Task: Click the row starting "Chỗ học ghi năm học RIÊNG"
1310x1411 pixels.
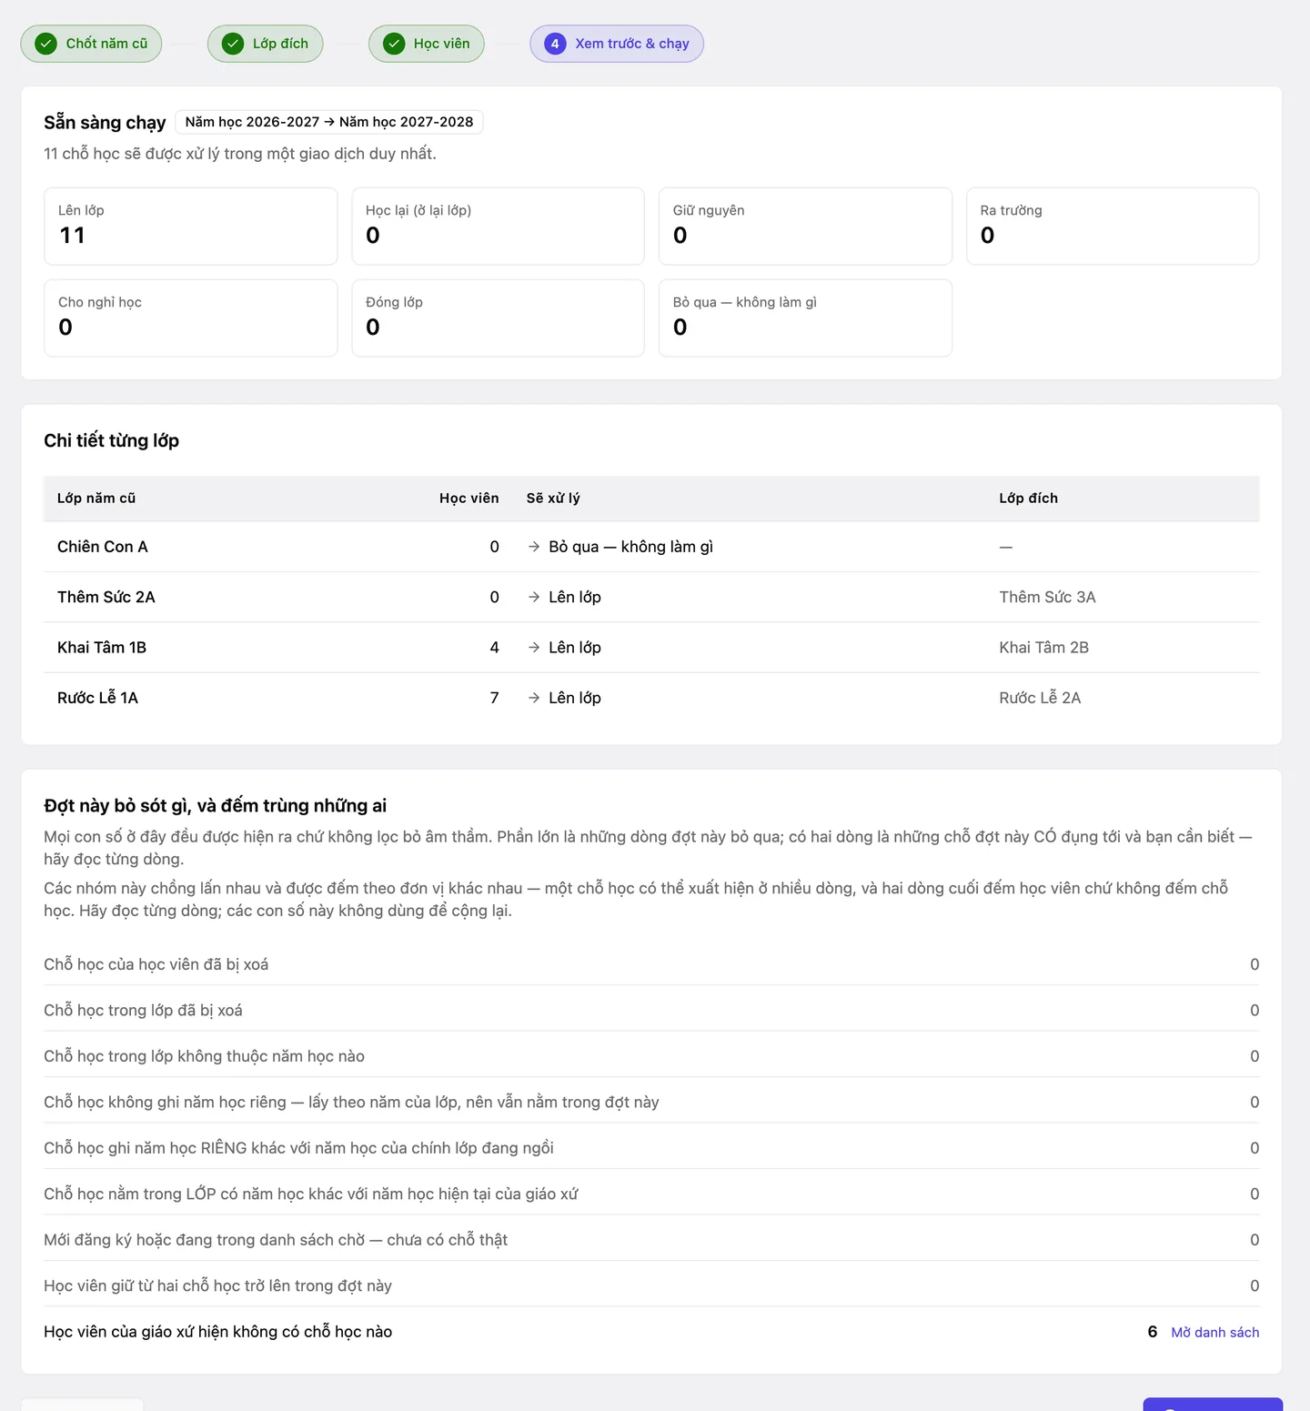Action: tap(651, 1148)
